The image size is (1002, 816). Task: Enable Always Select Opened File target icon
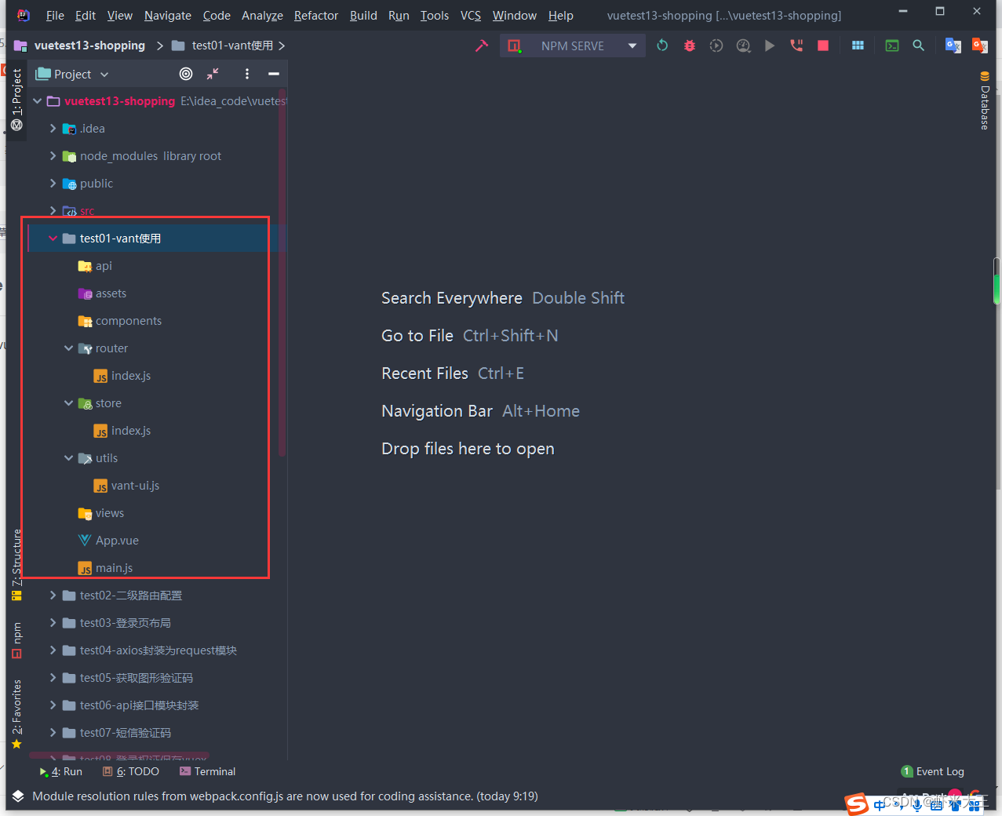point(186,74)
